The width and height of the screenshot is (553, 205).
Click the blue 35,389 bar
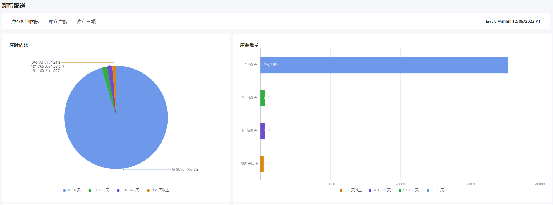(x=384, y=65)
